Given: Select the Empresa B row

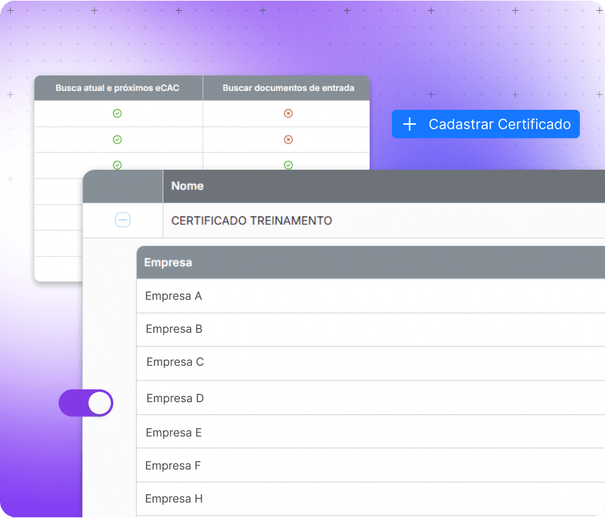Looking at the screenshot, I should click(371, 329).
